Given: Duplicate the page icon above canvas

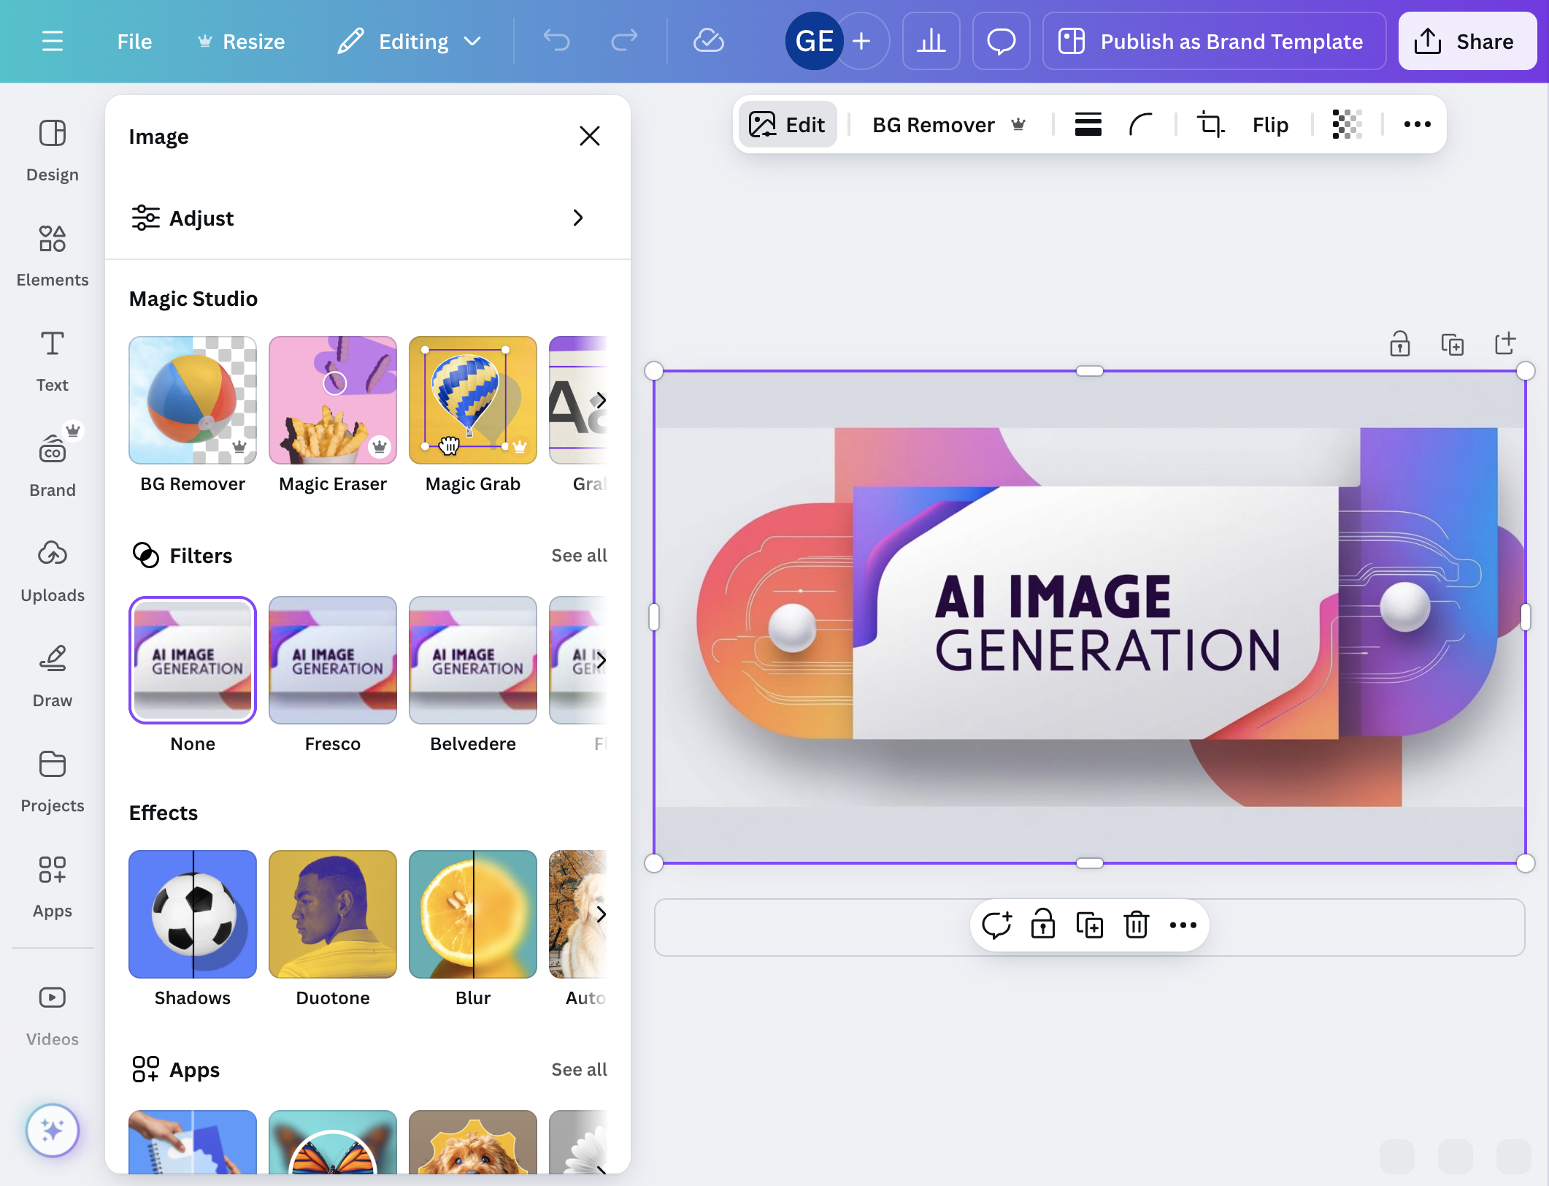Looking at the screenshot, I should point(1452,344).
